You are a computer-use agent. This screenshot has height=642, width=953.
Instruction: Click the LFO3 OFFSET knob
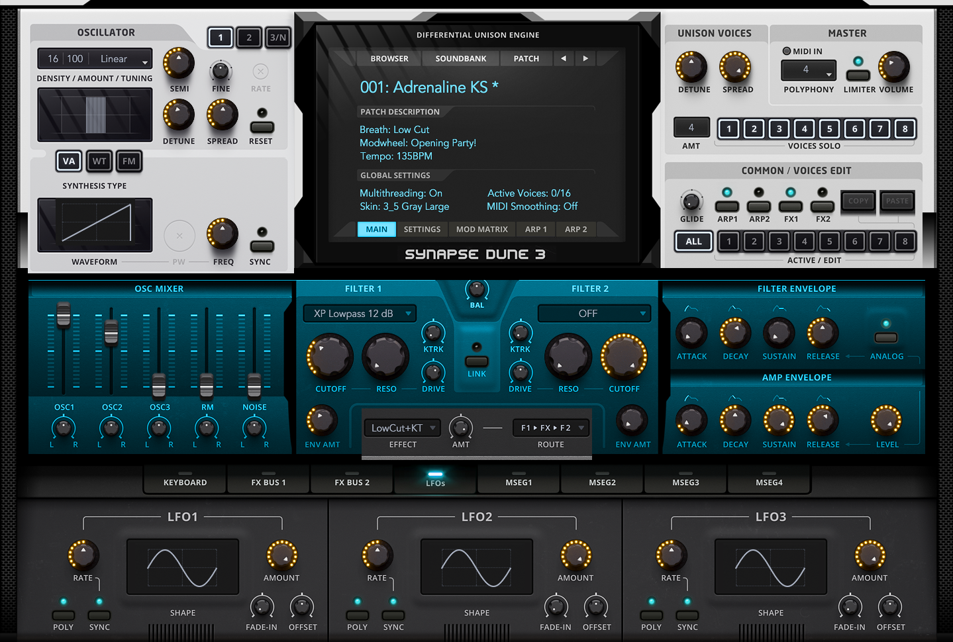point(889,607)
